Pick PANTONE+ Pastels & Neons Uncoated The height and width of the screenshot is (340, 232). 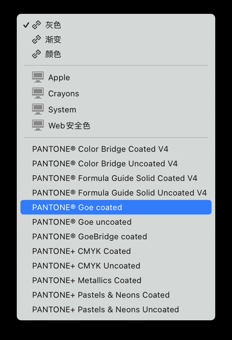(x=105, y=310)
